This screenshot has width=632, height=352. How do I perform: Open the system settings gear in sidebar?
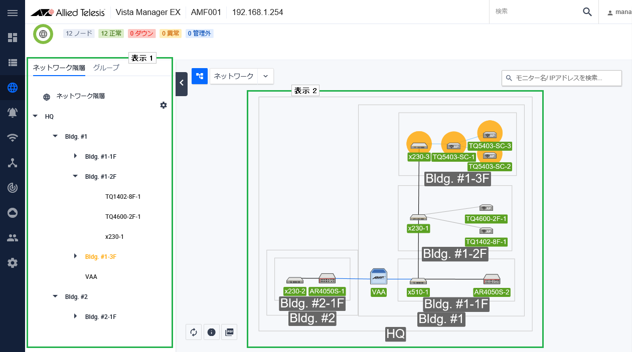(x=13, y=263)
